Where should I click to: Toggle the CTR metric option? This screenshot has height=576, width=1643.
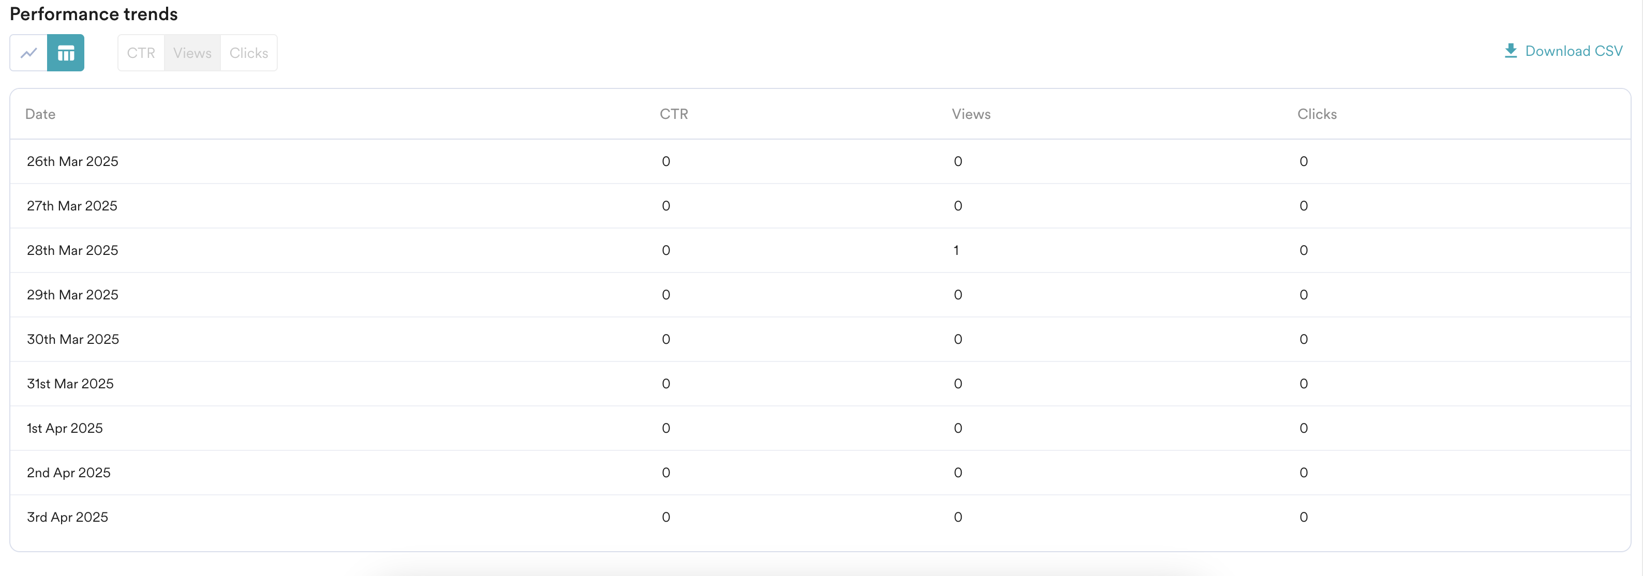[141, 53]
